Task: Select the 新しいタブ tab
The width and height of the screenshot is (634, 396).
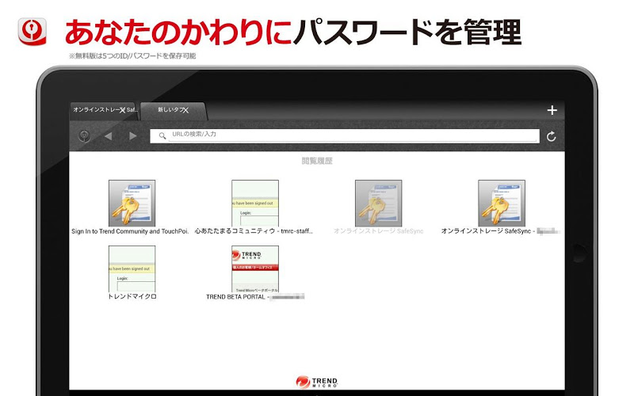Action: [174, 111]
